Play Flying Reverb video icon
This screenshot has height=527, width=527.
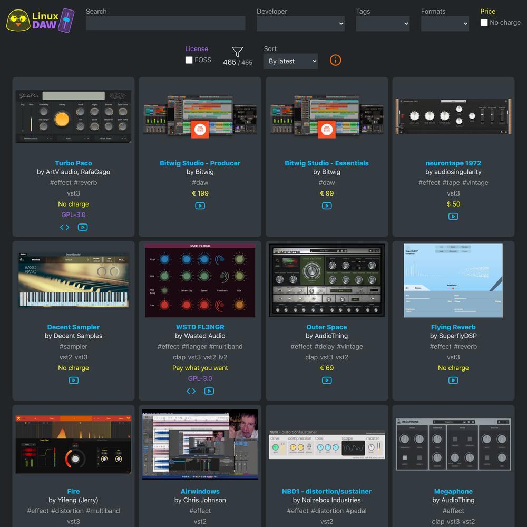453,380
